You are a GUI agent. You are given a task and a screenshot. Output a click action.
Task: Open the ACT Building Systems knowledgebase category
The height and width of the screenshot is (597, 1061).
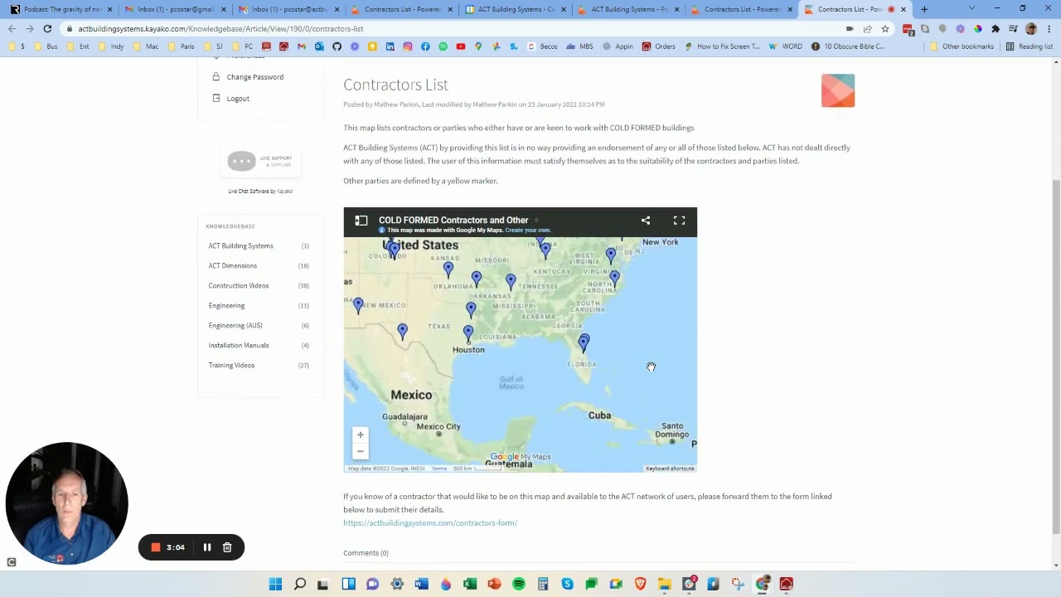[x=240, y=246]
